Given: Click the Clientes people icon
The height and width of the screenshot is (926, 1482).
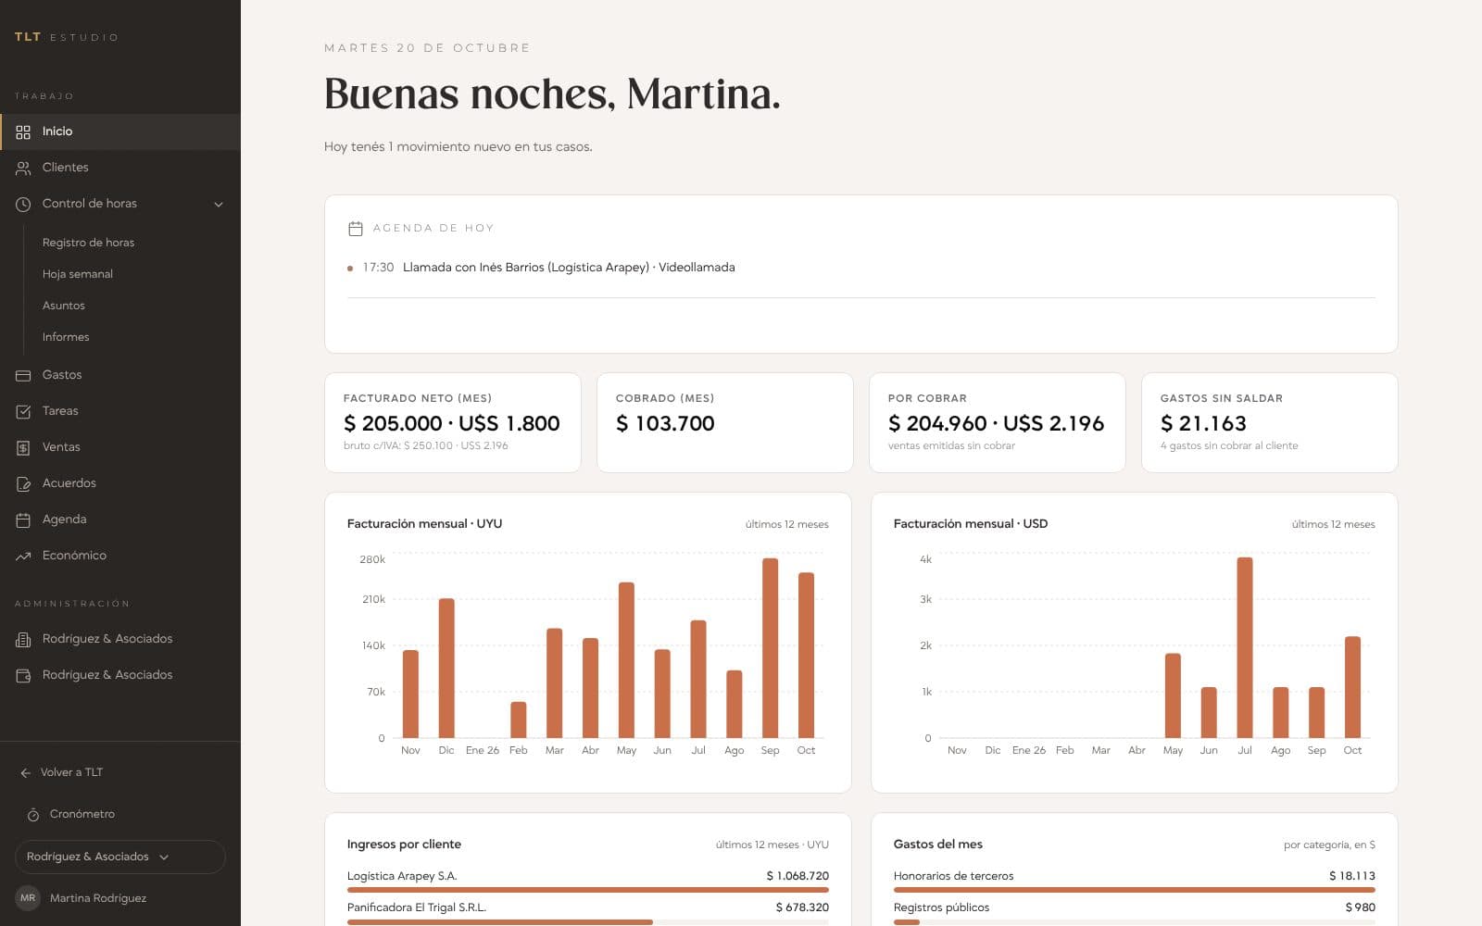Looking at the screenshot, I should (23, 168).
